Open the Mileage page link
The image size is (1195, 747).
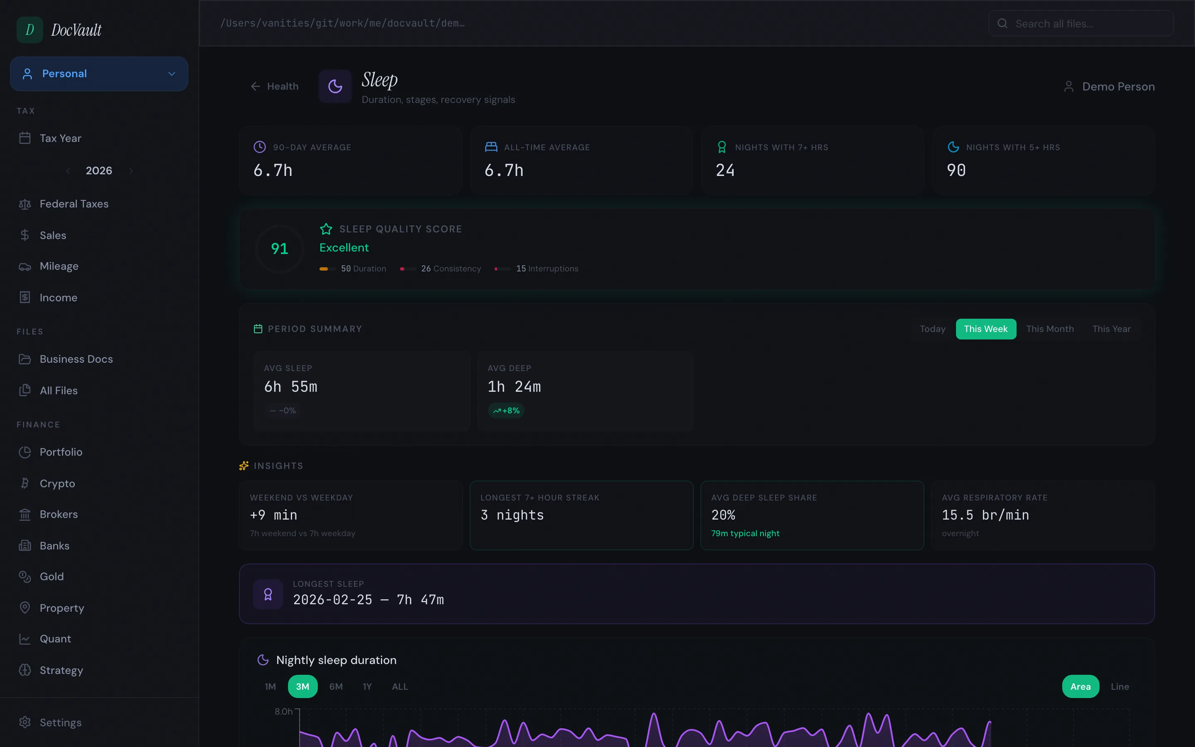pyautogui.click(x=99, y=267)
